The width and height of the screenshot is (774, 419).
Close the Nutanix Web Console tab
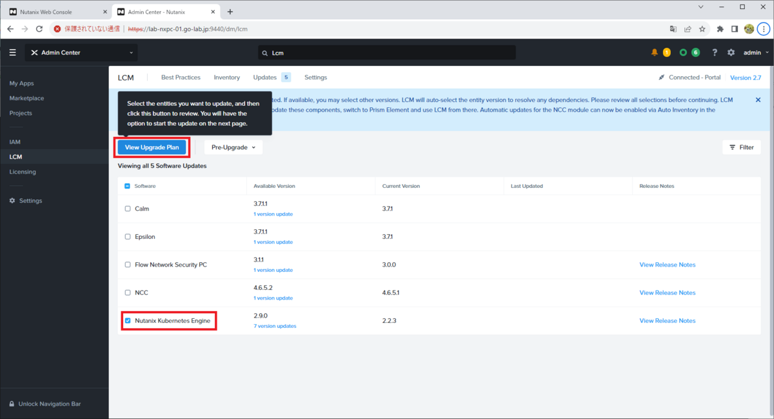pos(105,12)
